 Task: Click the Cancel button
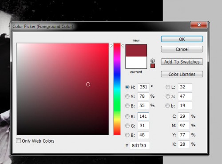click(182, 49)
